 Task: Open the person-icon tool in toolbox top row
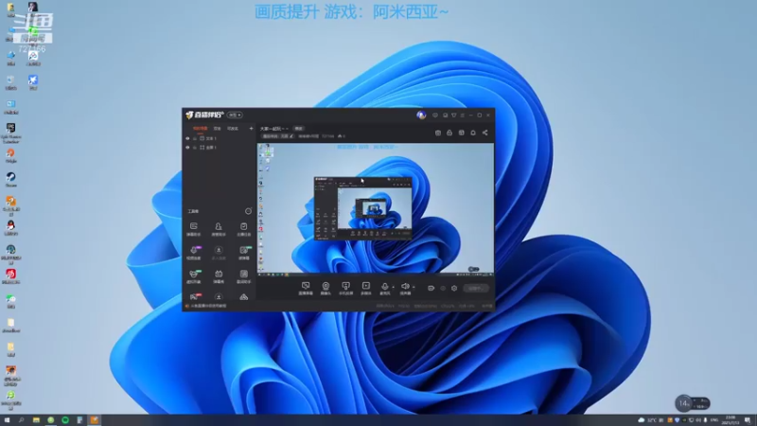(219, 229)
